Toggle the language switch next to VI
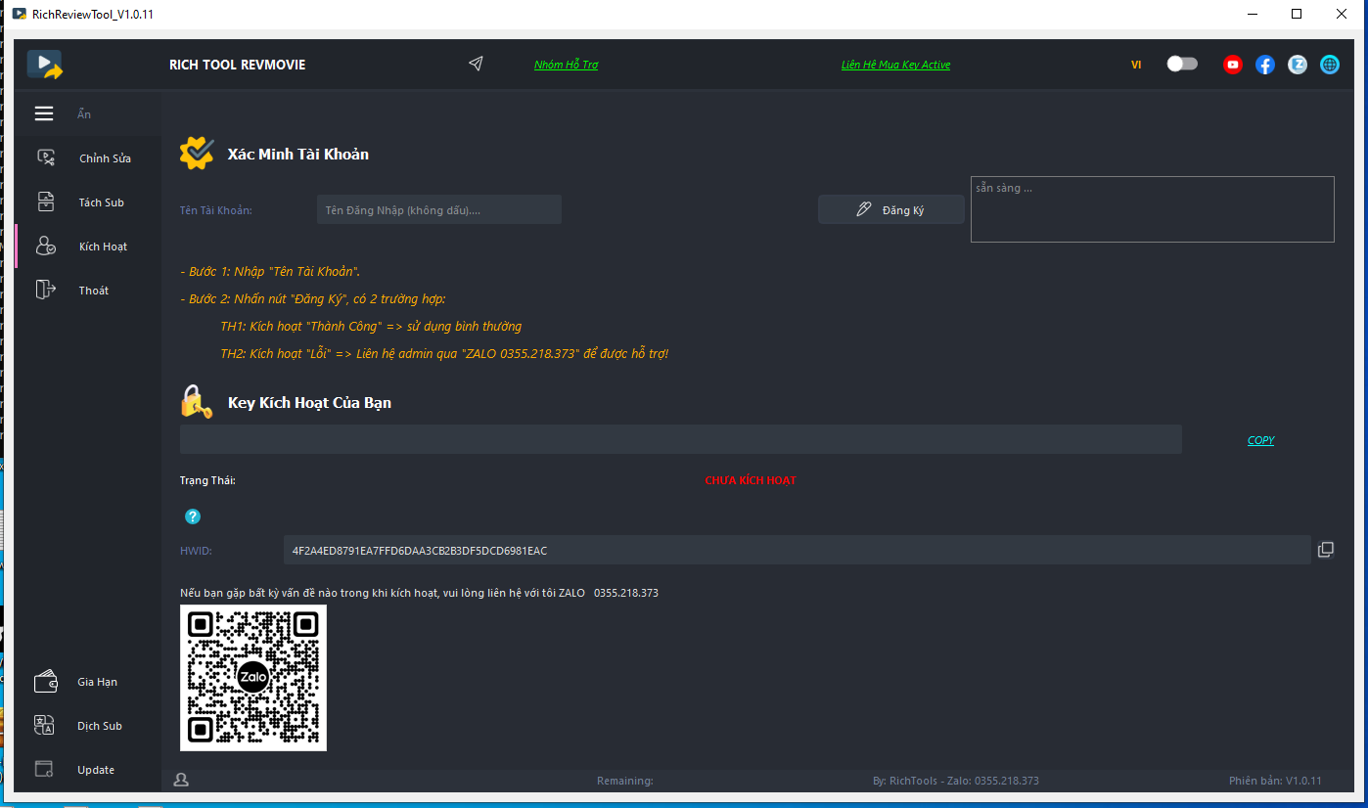Screen dimensions: 1368x808 [x=1182, y=64]
